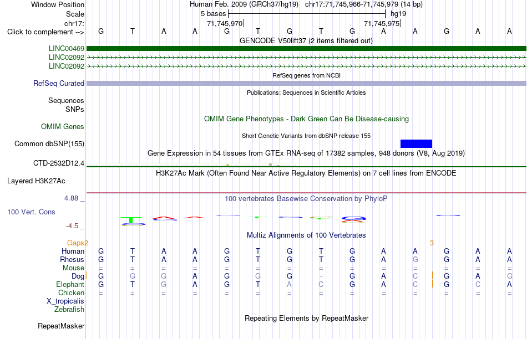
Task: Select the Zebrafish alignment row label
Action: click(69, 310)
